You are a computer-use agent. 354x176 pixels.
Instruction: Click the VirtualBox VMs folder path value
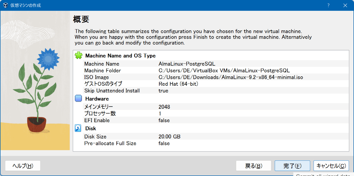click(224, 71)
